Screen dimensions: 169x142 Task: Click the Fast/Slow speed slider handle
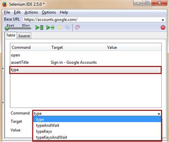click(7, 28)
